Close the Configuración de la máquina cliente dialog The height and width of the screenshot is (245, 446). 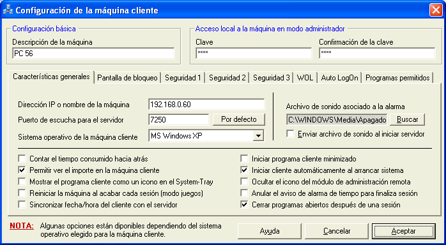[436, 10]
